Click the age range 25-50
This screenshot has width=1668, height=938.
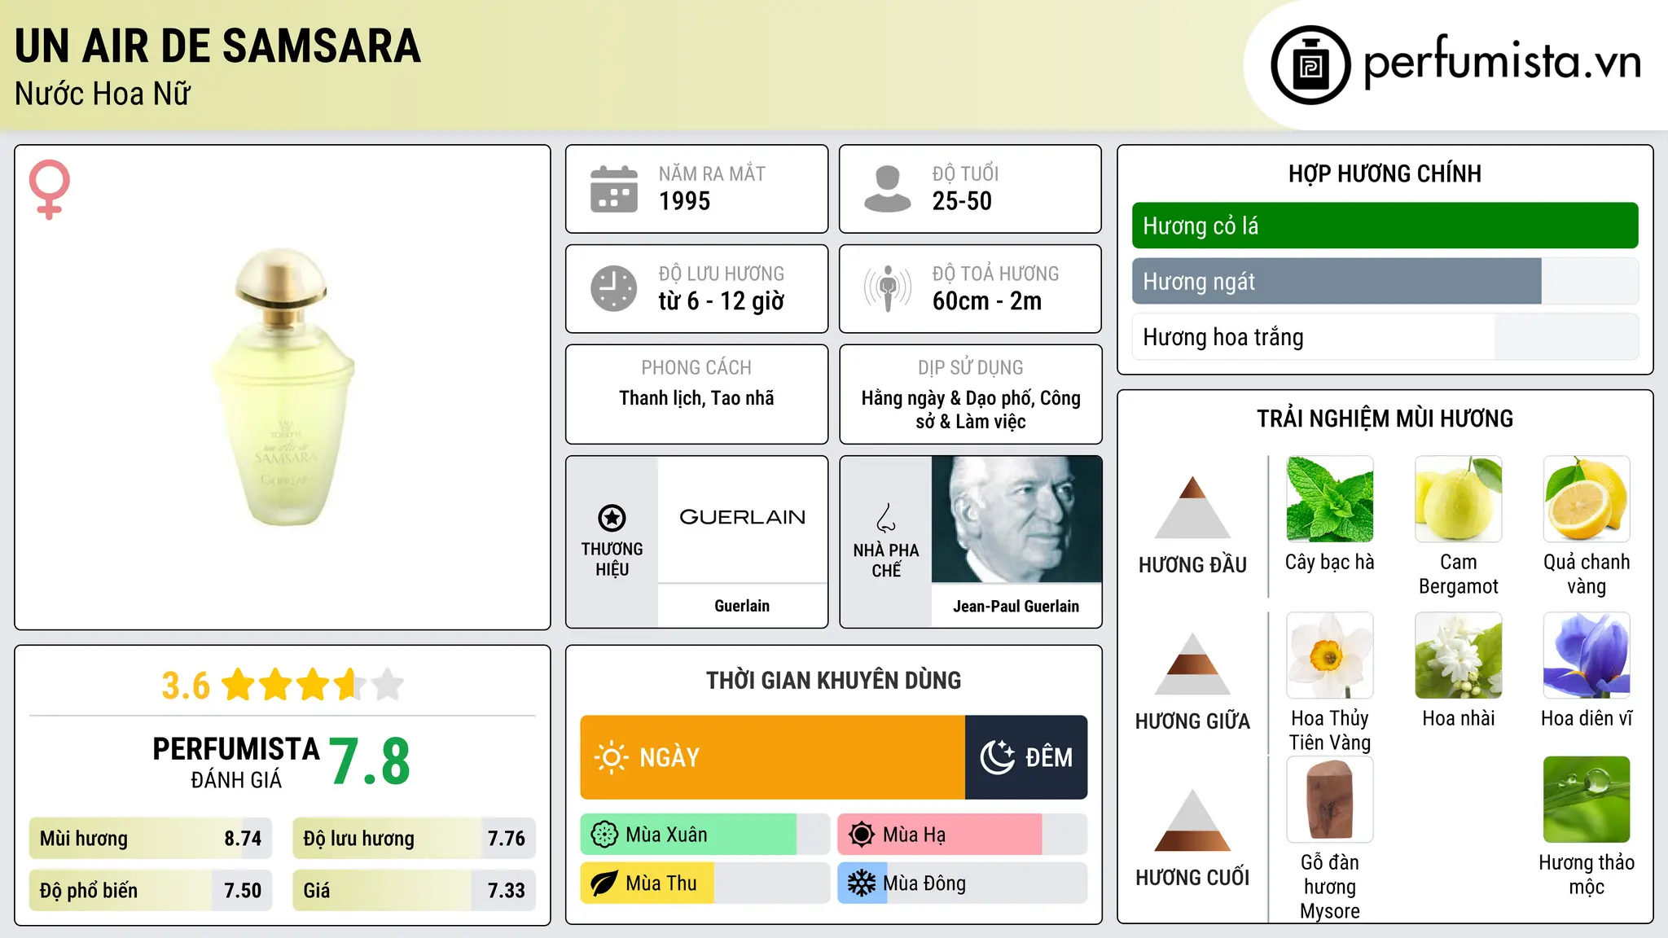(x=962, y=201)
